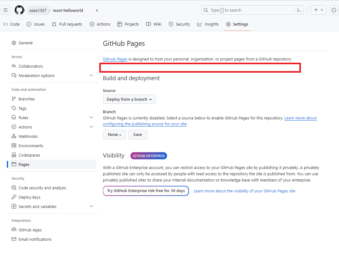
Task: Click the Rules icon in sidebar
Action: pyautogui.click(x=14, y=118)
